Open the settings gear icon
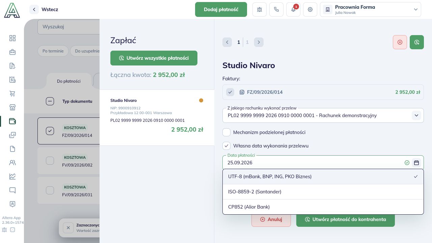 click(x=310, y=9)
